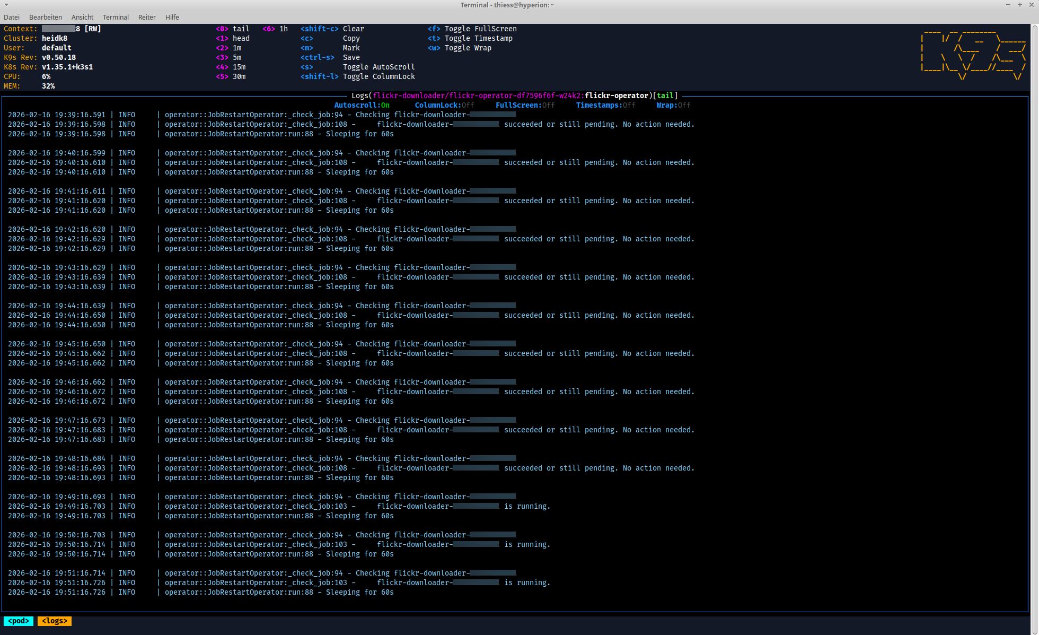Open the Datei menu
The image size is (1039, 635).
12,17
